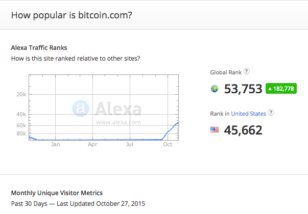Click the US rank number 45,662
The width and height of the screenshot is (308, 214).
pyautogui.click(x=243, y=130)
